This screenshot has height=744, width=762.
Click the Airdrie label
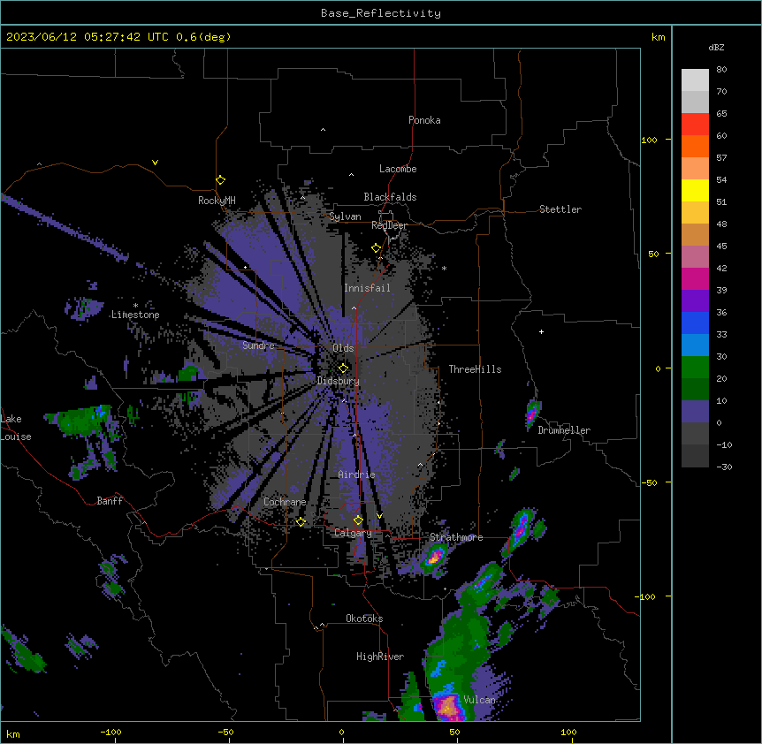[356, 474]
